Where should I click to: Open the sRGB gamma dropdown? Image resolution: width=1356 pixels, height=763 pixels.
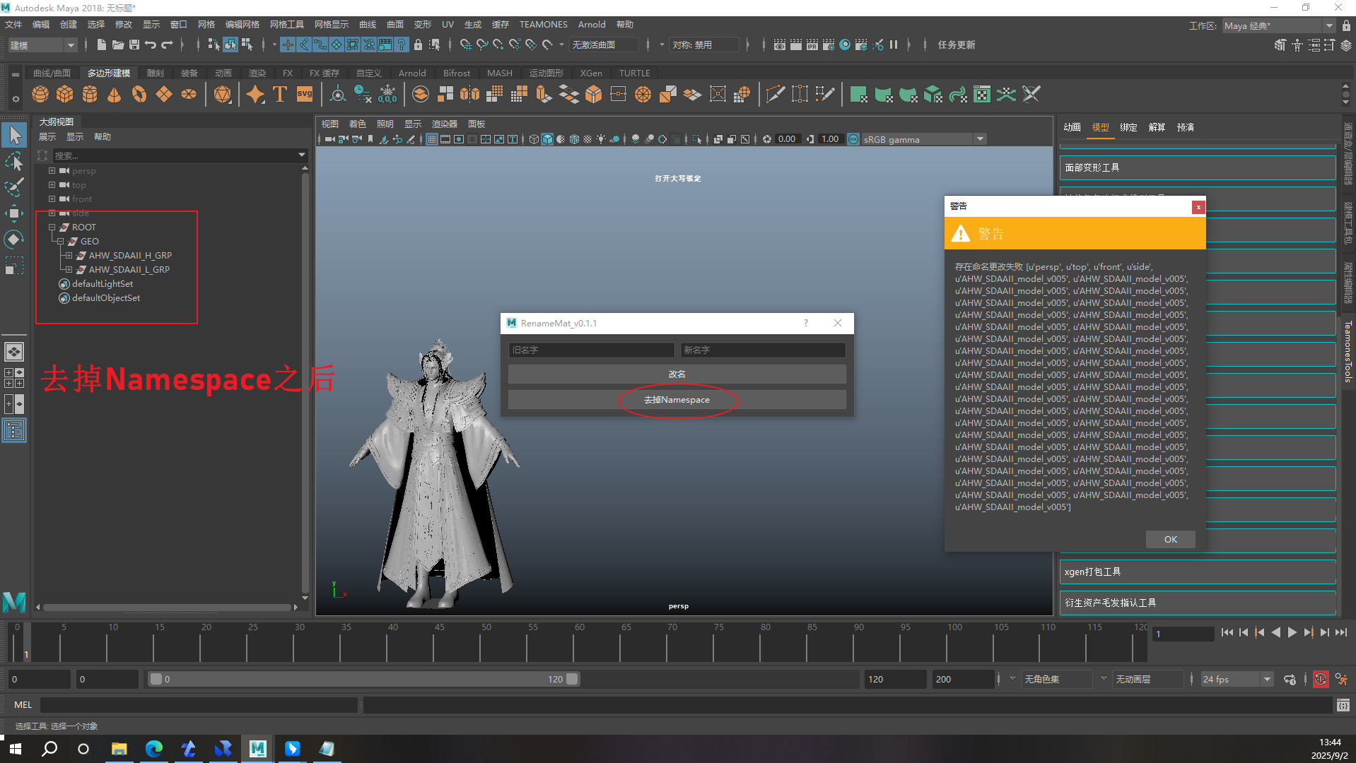[x=980, y=139]
